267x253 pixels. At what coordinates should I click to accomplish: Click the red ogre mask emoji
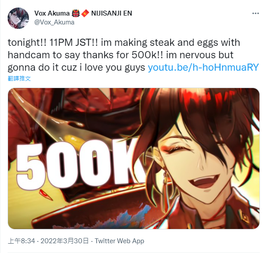76,13
